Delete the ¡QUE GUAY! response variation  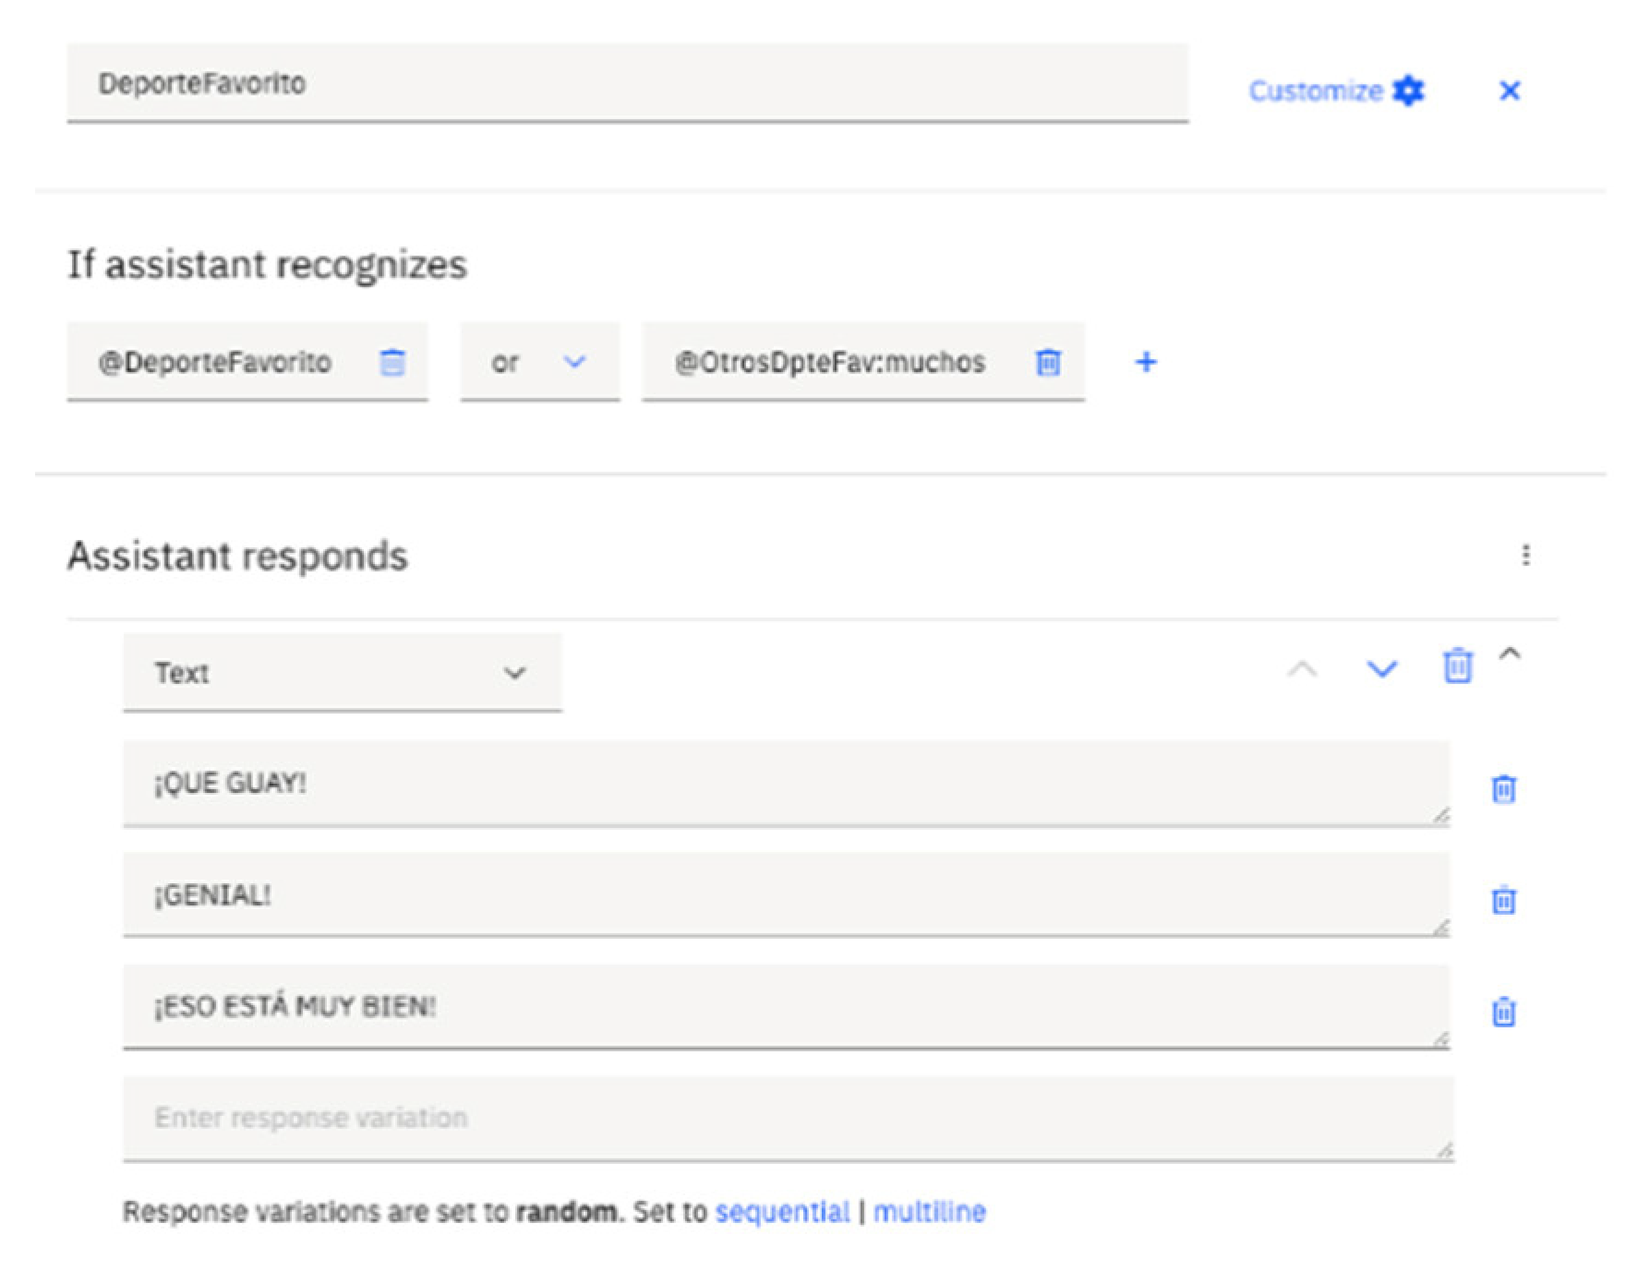tap(1503, 789)
